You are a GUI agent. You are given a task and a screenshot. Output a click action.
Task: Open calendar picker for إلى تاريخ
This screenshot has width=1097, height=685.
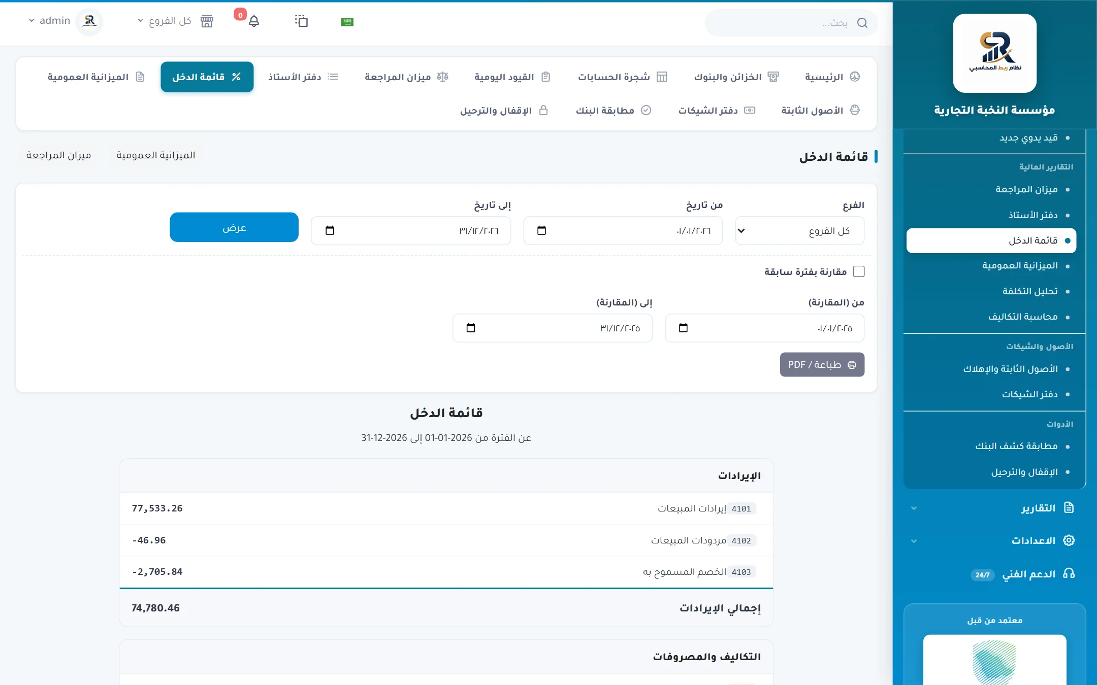click(x=330, y=230)
